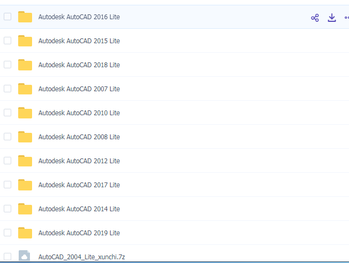Image resolution: width=349 pixels, height=263 pixels.
Task: Open the name 'Autodesk AutoCAD 2016 Lite'
Action: (79, 17)
